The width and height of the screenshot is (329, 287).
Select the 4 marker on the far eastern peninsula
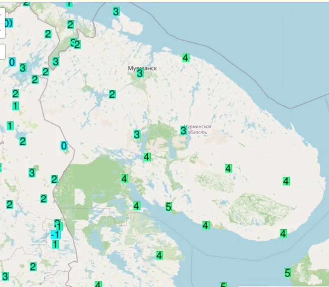(286, 181)
